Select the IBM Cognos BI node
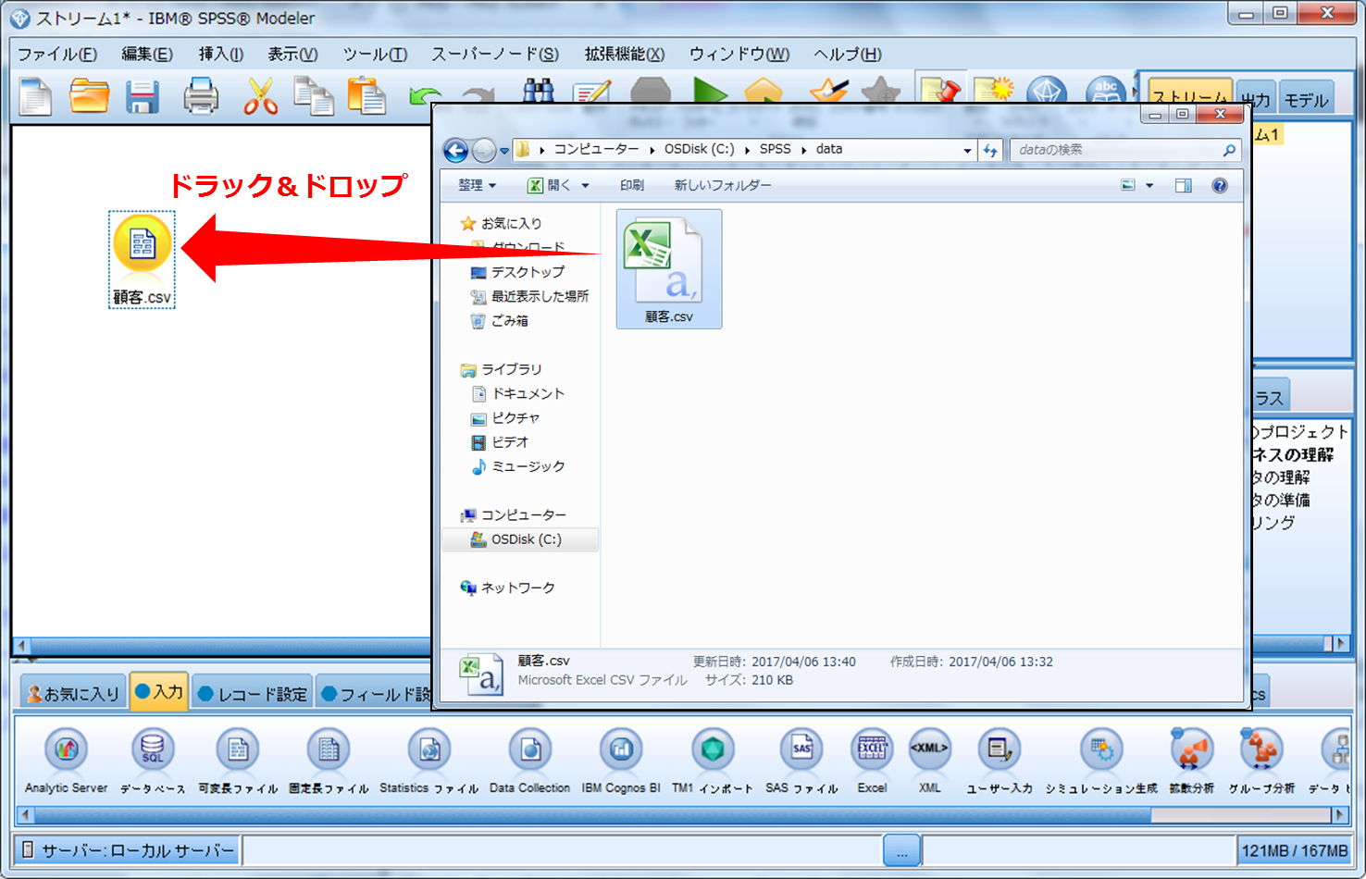Screen dimensions: 1366x879 coord(621,761)
